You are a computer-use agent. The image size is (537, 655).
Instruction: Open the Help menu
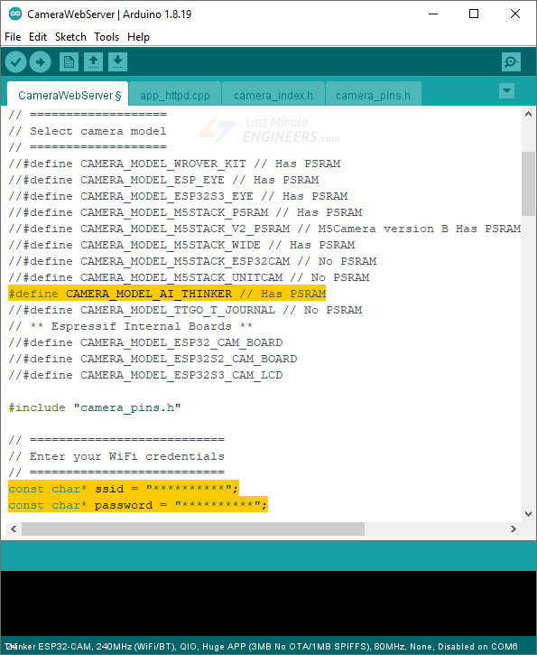(x=138, y=37)
